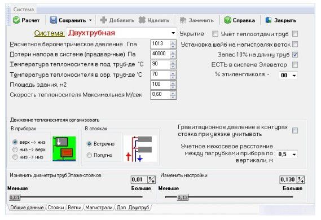
Task: Enable the Укрытие checkbox
Action: [215, 34]
